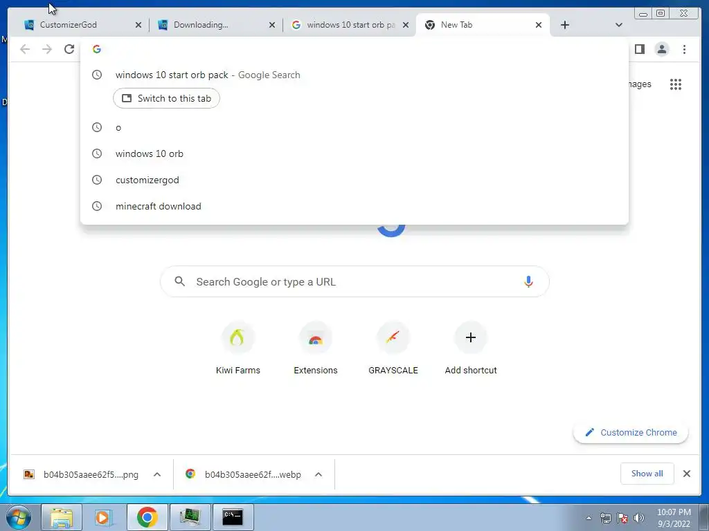709x531 pixels.
Task: Open the windows 10 start orb pack tab
Action: pyautogui.click(x=349, y=25)
